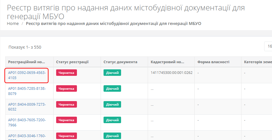
Task: Select cadastral number 1411745300:00:001:0262 cell
Action: click(x=171, y=73)
